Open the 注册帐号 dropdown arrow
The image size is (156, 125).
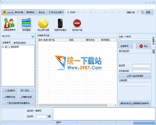click(132, 46)
